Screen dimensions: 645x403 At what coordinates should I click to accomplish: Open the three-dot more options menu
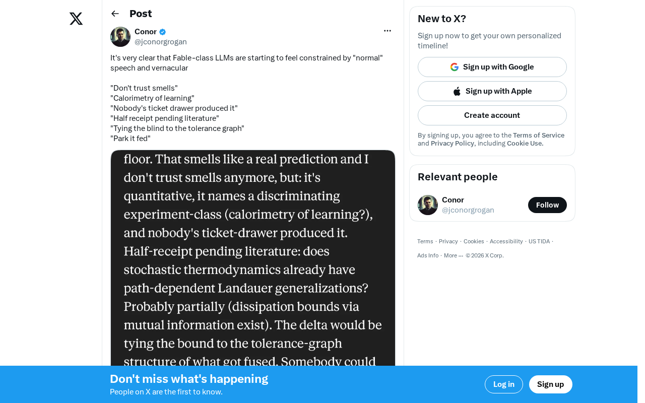(388, 31)
